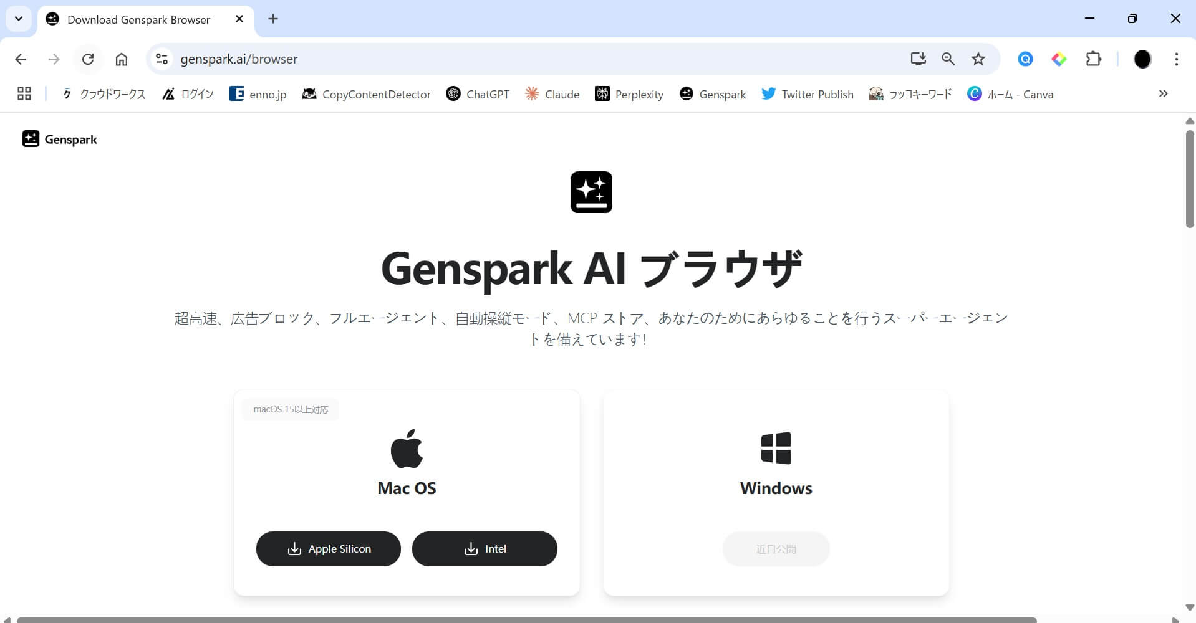Open site information icon in address bar

[162, 59]
